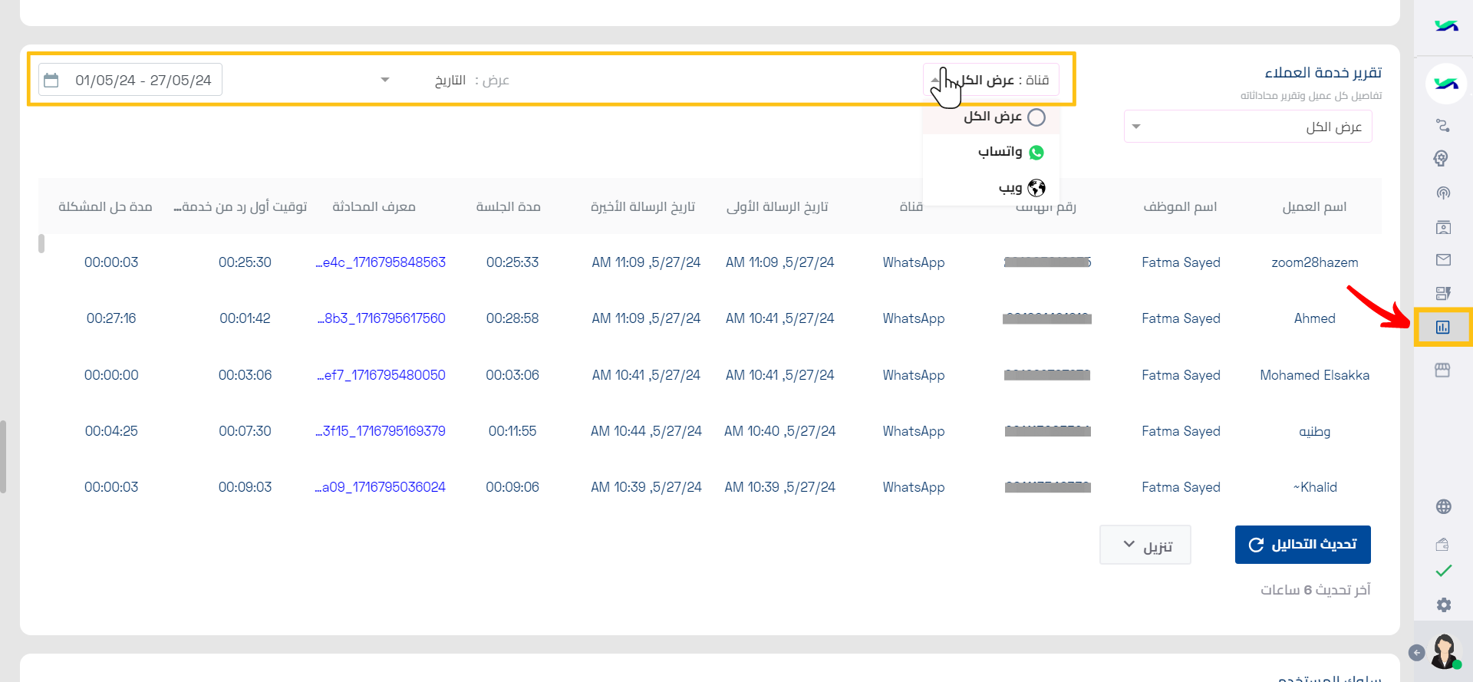Open conversation link ending ef7_1716795480050
This screenshot has width=1473, height=682.
coord(381,375)
